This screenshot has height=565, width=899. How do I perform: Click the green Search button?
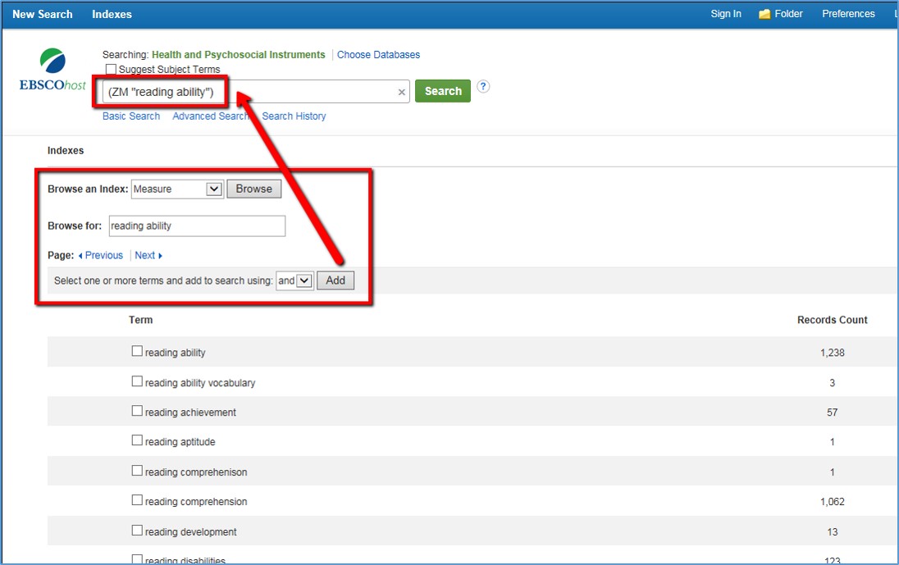pyautogui.click(x=443, y=91)
